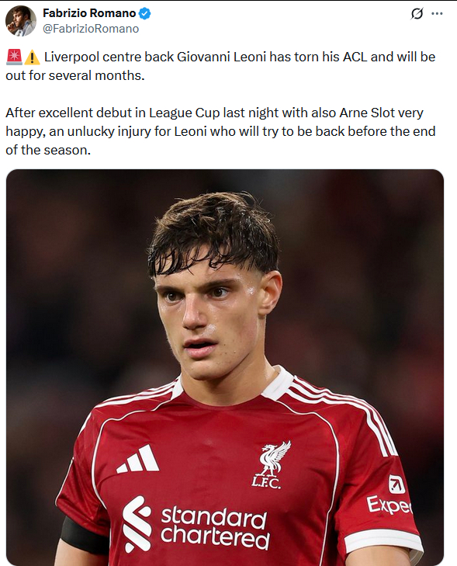Open the Fabrizio Romano display name link
This screenshot has width=457, height=566.
89,13
